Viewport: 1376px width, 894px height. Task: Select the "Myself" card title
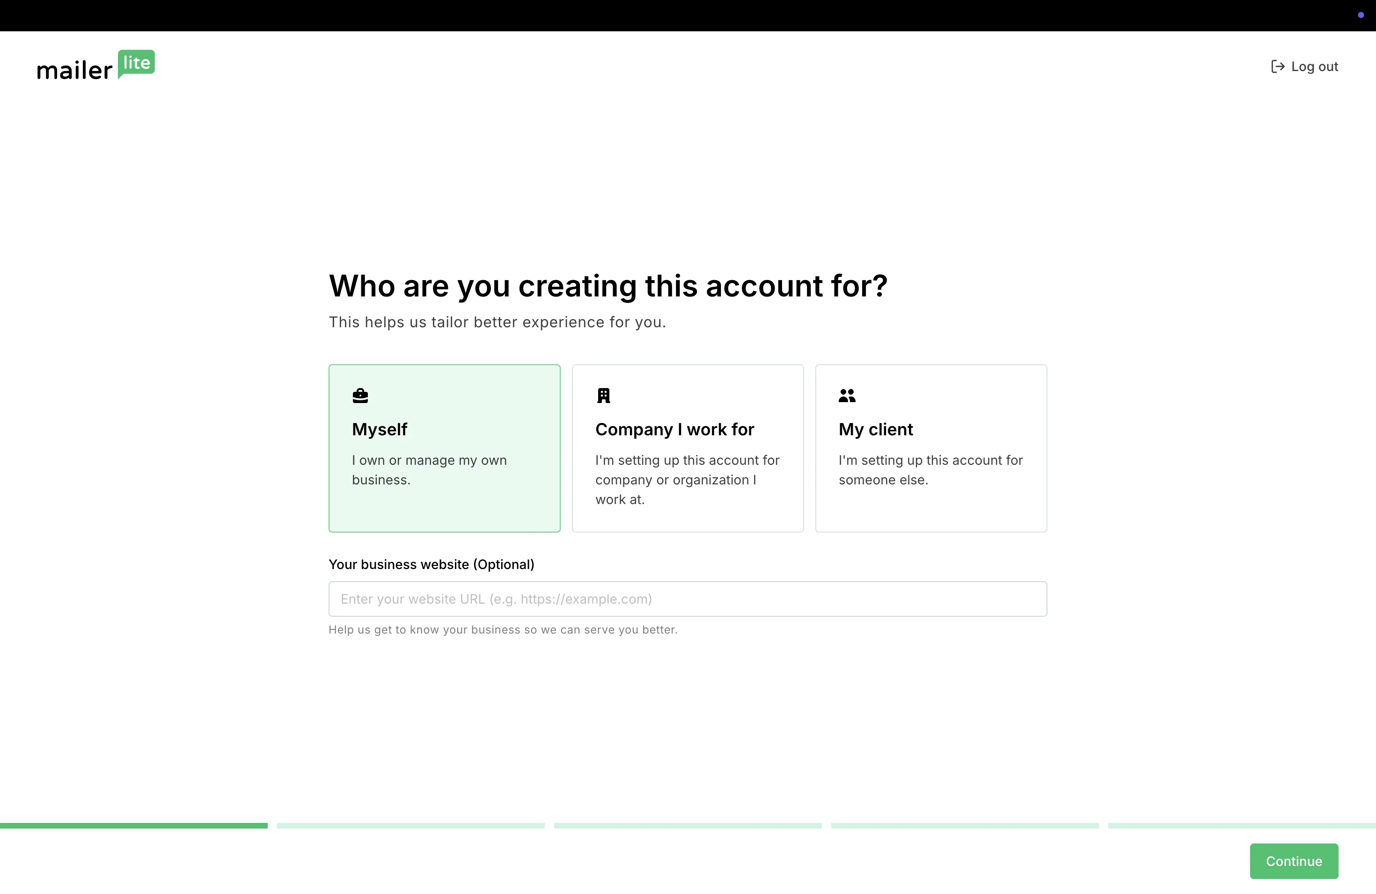point(379,430)
